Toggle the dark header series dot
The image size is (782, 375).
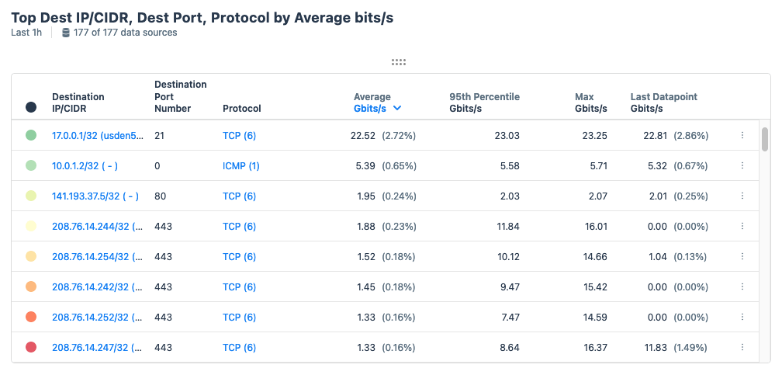coord(31,108)
